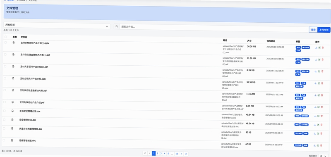
Task: Download 安全管理办法.doc from 安全管理制度 folder
Action: click(x=315, y=125)
